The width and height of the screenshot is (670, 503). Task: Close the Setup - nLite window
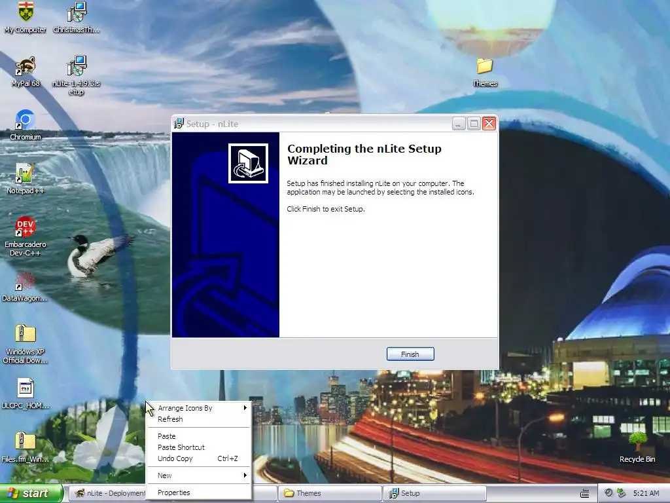coord(489,124)
